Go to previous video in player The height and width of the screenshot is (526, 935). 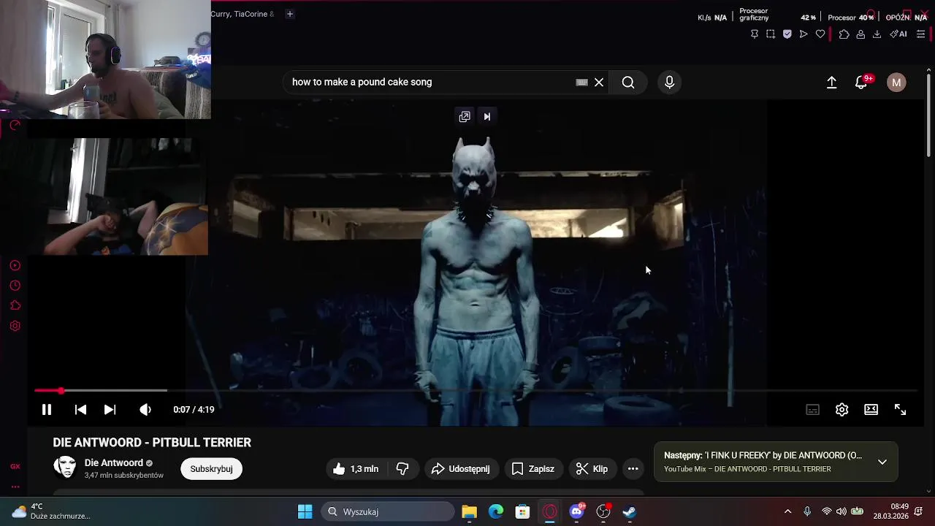point(80,410)
